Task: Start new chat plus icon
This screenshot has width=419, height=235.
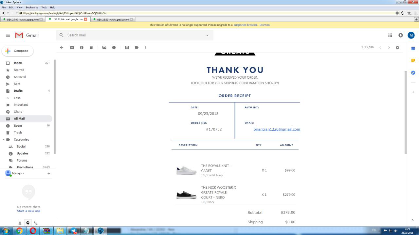Action: click(x=49, y=173)
